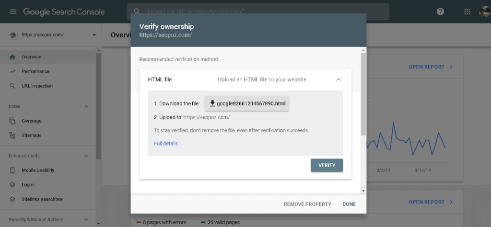Screen dimensions: 491x227
Task: Click the URL inspection magnifier icon
Action: [12, 86]
